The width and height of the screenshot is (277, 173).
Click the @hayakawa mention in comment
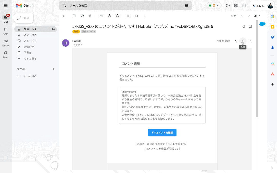click(x=129, y=92)
